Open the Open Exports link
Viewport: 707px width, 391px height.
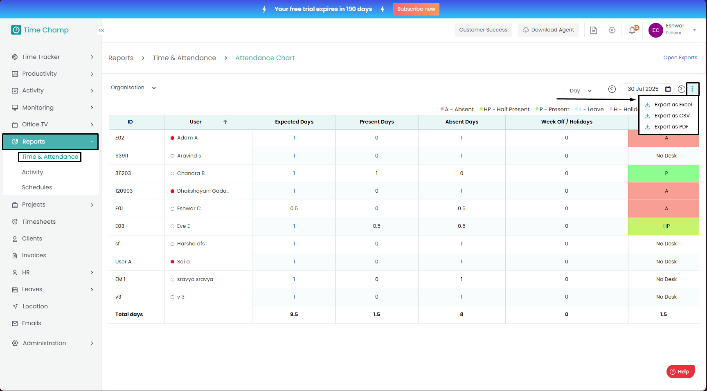click(680, 58)
